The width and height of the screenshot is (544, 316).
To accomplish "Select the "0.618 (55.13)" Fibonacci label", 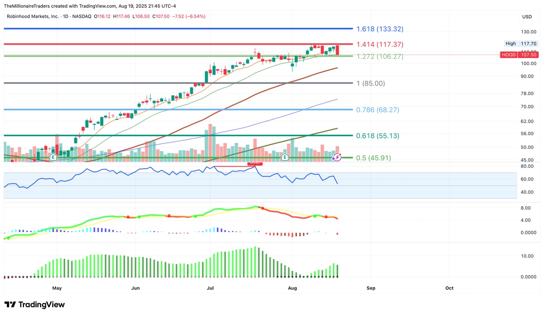I will 378,136.
